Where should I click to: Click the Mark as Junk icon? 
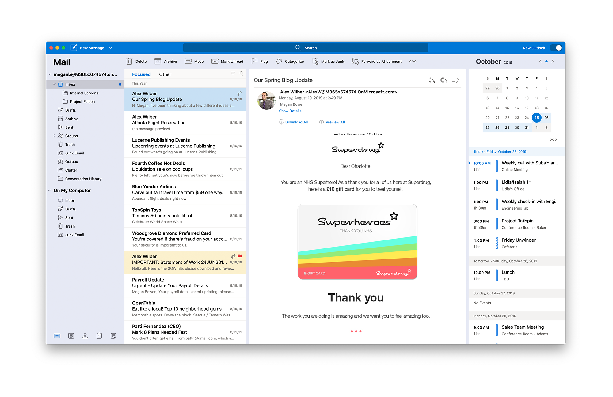(x=315, y=61)
